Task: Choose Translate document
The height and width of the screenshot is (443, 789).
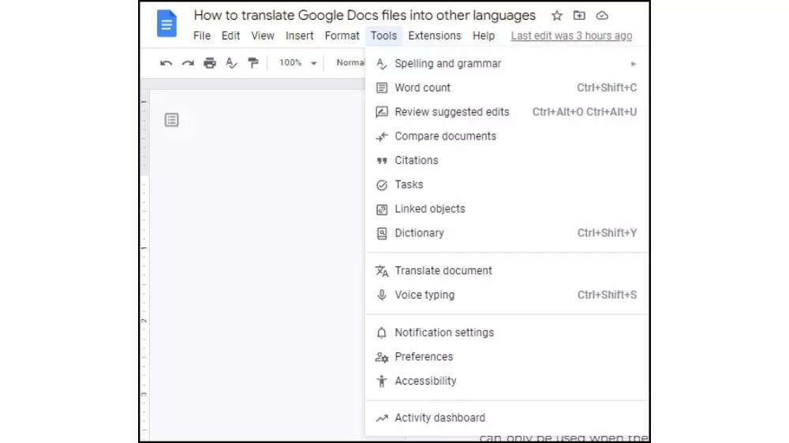Action: click(507, 270)
